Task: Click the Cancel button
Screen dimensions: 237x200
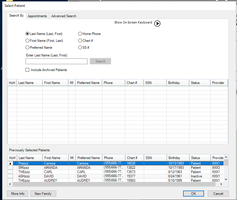Action: click(x=218, y=194)
